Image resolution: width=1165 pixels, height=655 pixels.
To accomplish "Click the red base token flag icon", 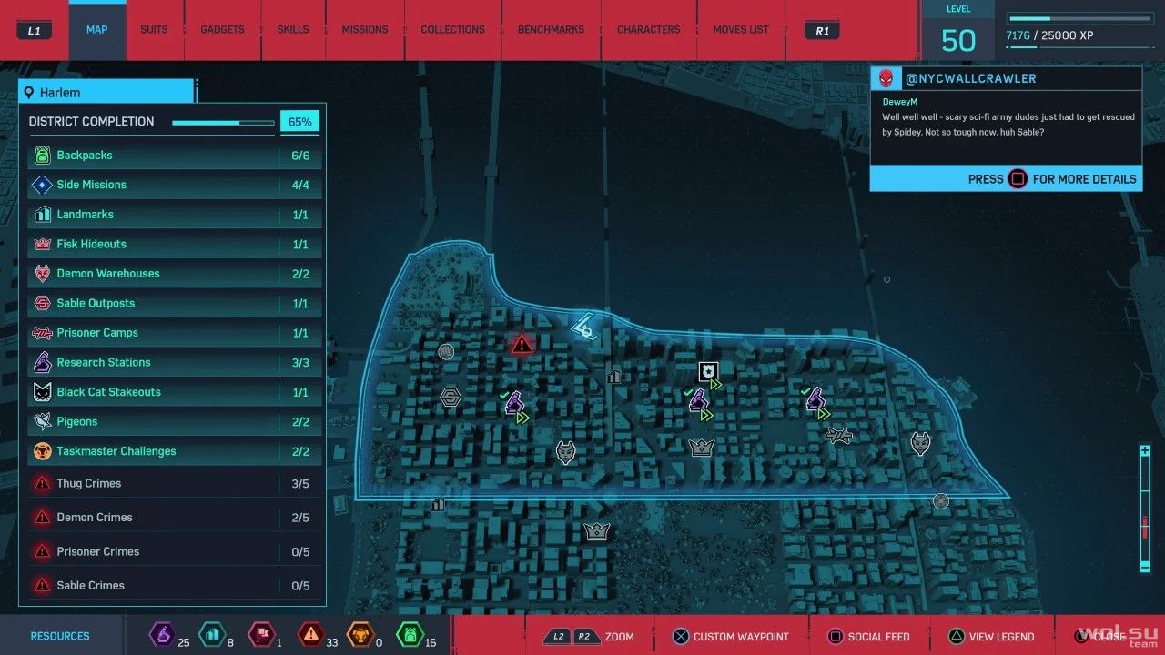I will (x=260, y=634).
